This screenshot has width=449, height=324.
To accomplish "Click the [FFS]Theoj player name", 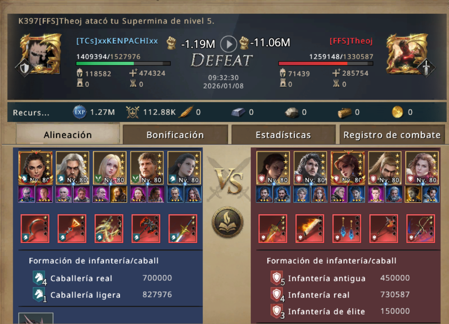I will 351,41.
